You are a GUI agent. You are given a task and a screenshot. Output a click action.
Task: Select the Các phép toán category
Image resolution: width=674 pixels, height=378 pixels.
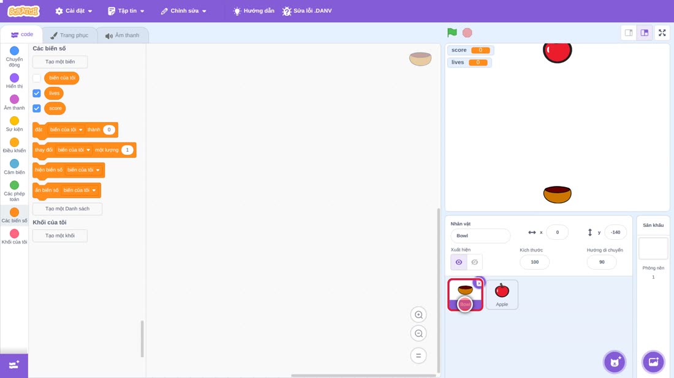(14, 191)
